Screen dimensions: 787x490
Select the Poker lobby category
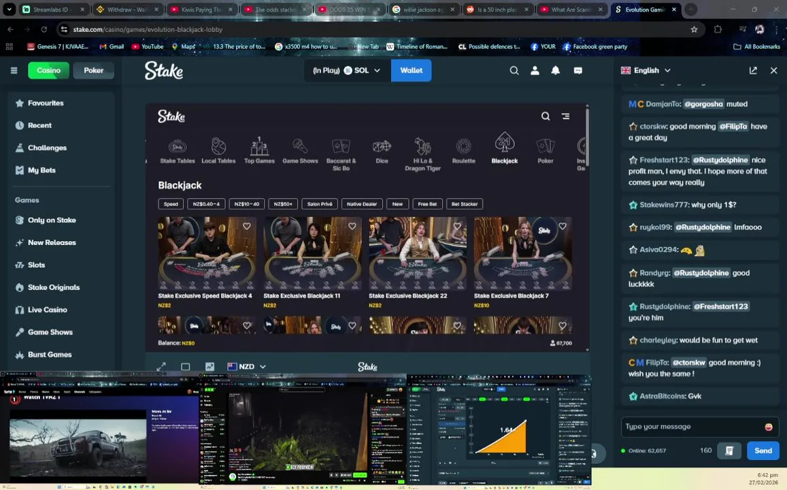546,150
